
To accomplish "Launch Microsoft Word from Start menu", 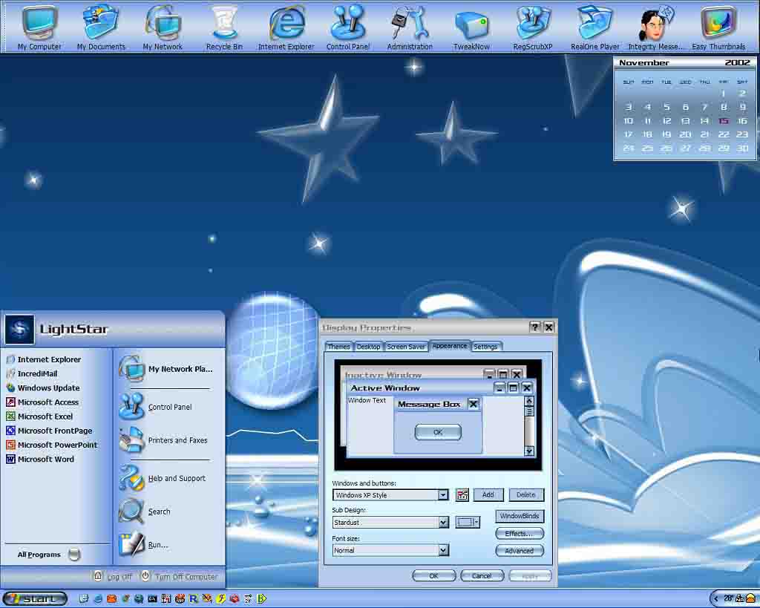I will 40,459.
